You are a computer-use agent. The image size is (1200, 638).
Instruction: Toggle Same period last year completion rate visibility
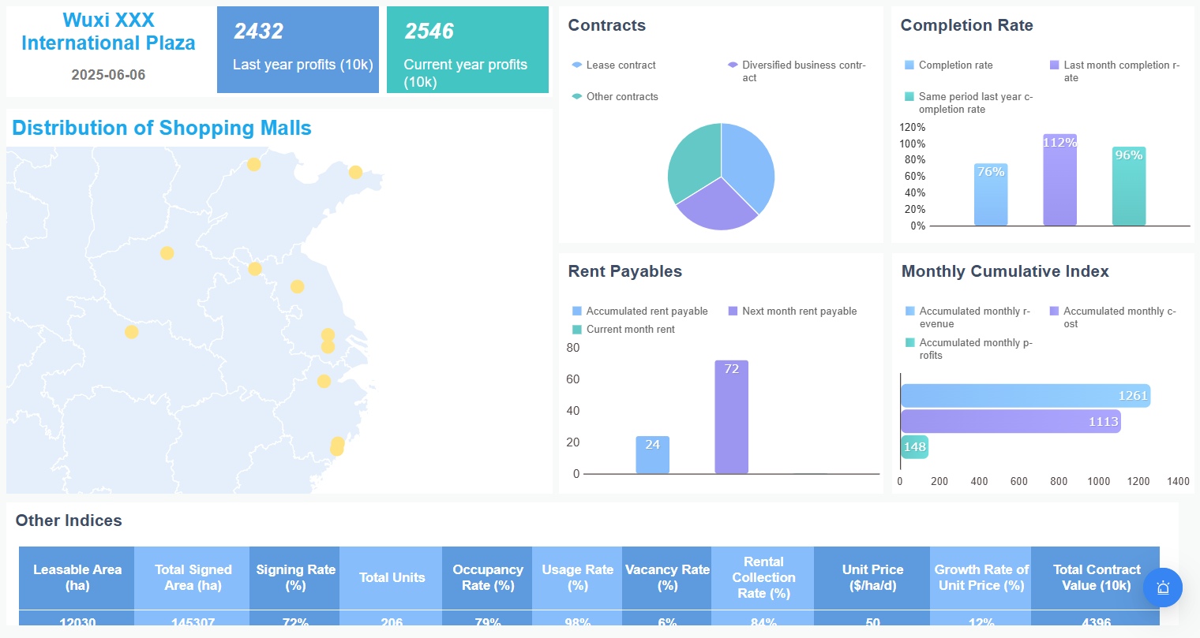point(909,96)
